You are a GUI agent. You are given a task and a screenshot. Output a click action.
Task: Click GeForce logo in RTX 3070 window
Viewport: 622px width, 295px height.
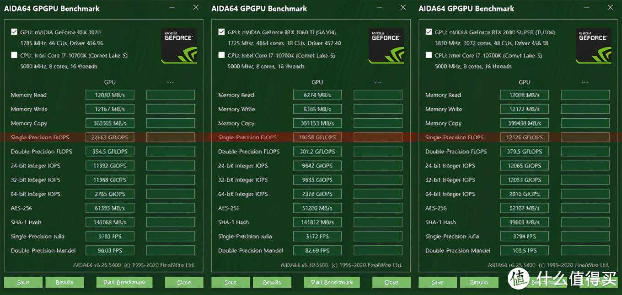[180, 45]
